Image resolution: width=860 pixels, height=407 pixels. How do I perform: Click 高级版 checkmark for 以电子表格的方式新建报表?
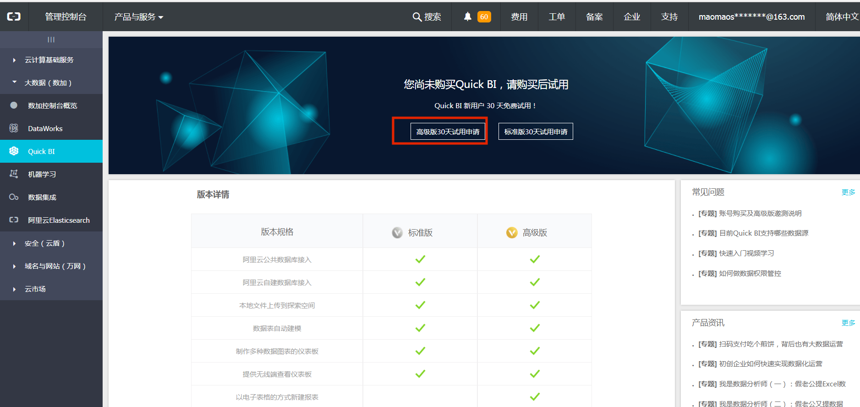[535, 397]
